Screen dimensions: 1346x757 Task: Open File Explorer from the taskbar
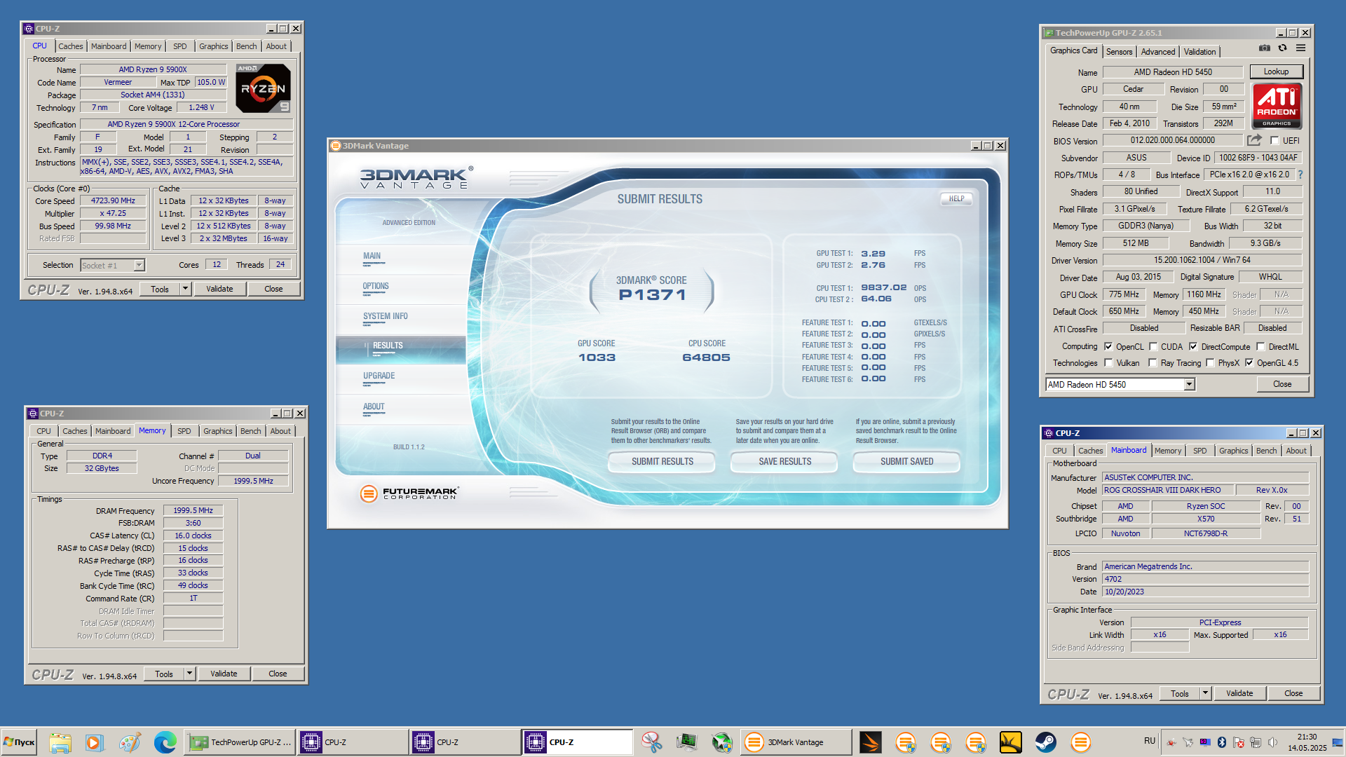(60, 742)
